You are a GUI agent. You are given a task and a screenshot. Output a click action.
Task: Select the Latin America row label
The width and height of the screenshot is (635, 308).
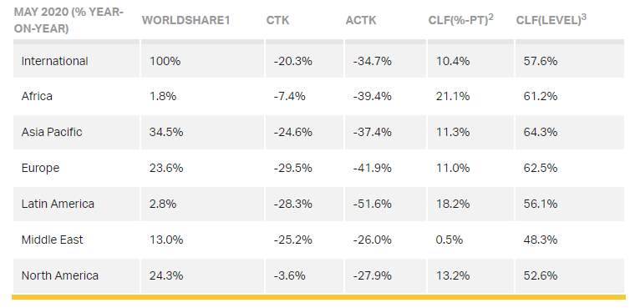58,204
